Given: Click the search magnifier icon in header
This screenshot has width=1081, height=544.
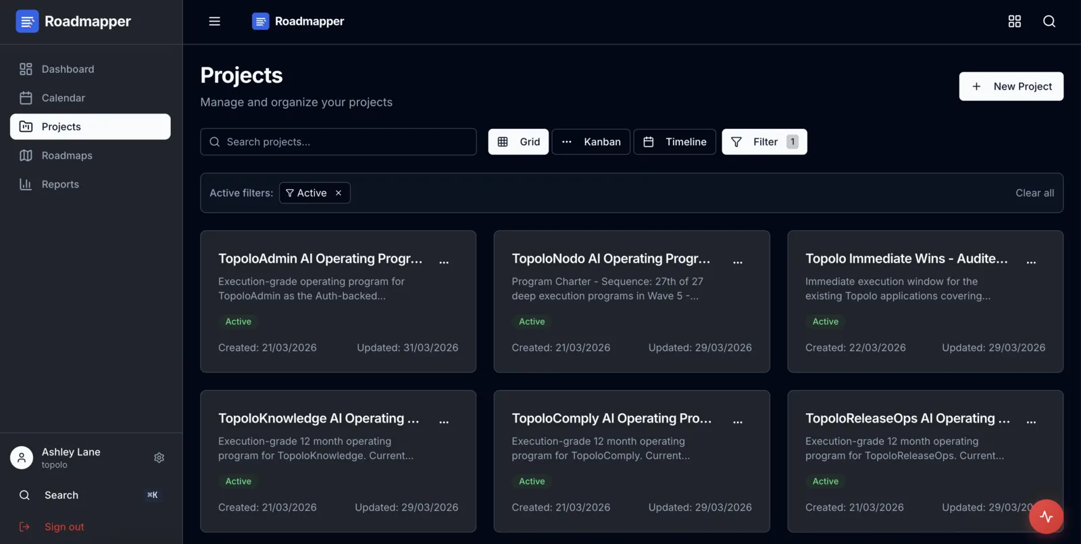Looking at the screenshot, I should [1049, 22].
